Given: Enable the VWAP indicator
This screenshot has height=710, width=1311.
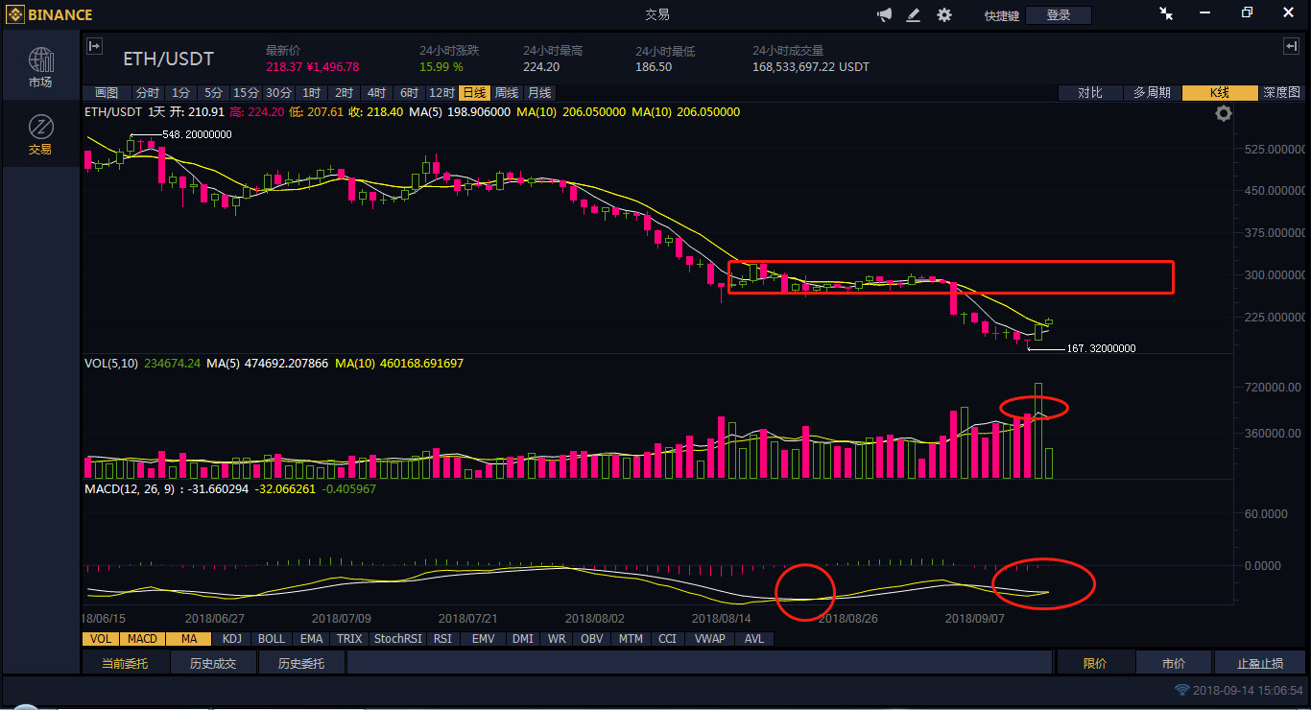Looking at the screenshot, I should (709, 638).
